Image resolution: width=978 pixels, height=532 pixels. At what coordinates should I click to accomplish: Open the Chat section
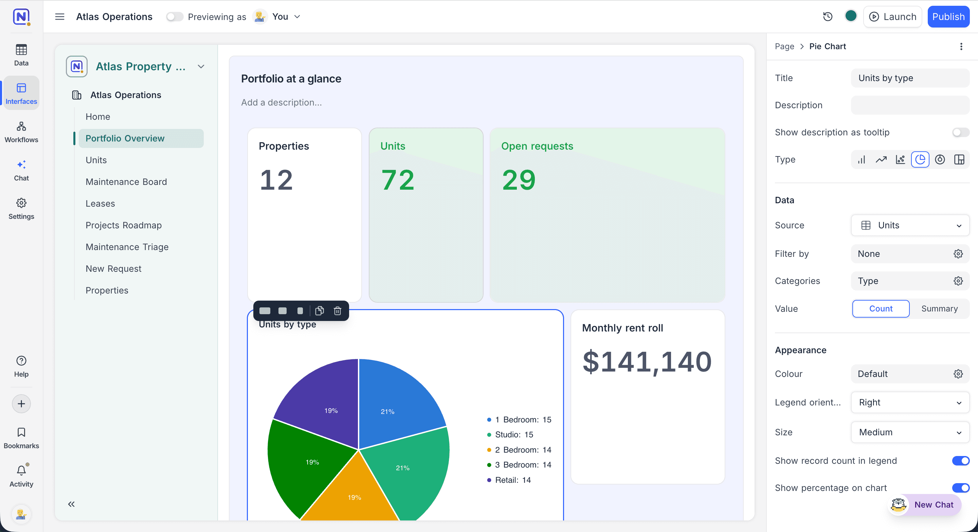coord(21,170)
